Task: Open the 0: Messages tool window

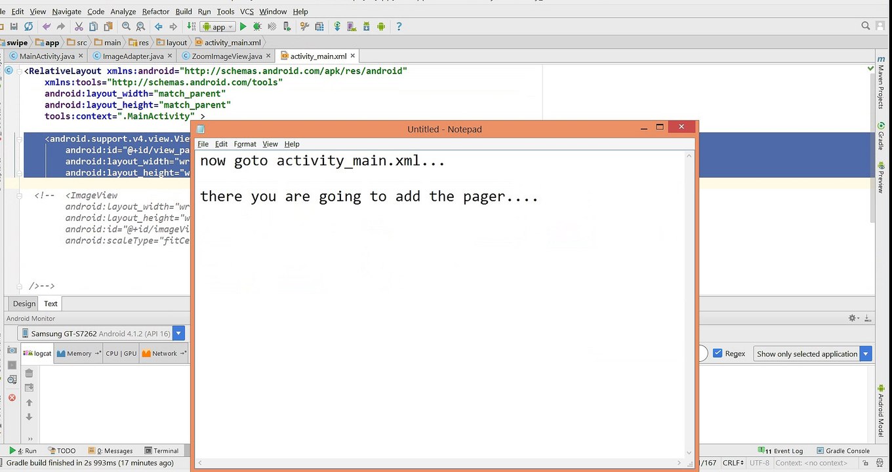Action: click(x=110, y=451)
